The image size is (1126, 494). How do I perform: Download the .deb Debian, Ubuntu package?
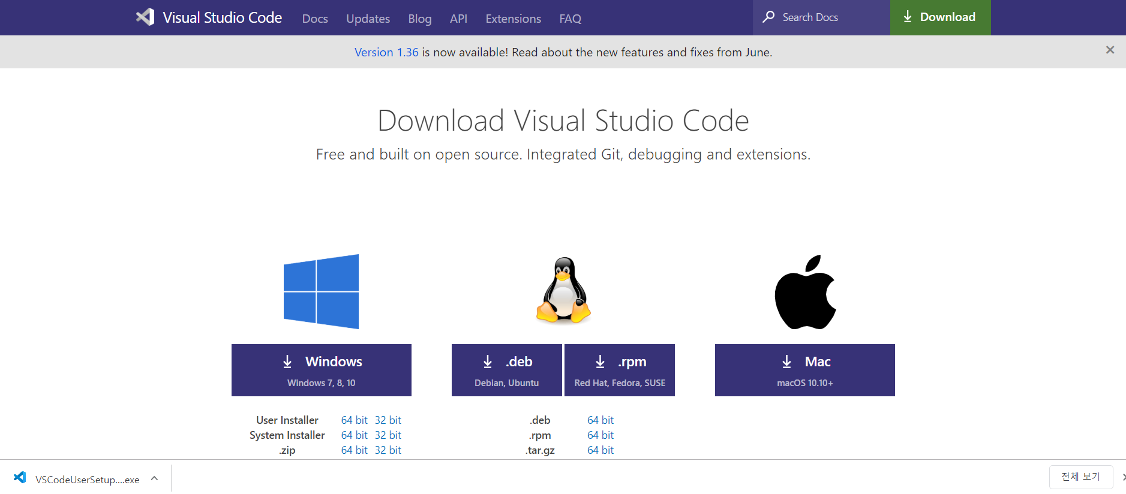click(x=507, y=370)
